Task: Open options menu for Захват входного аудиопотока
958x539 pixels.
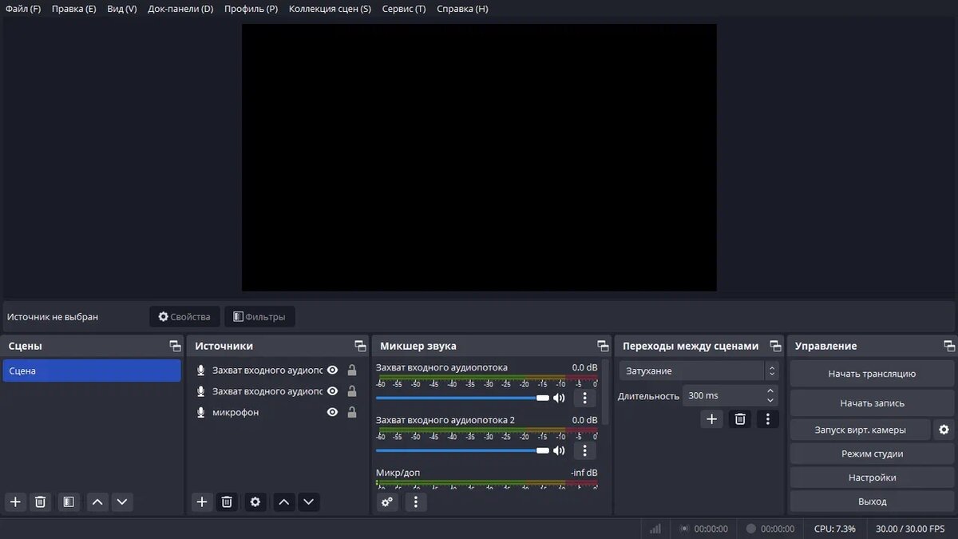Action: pyautogui.click(x=584, y=398)
